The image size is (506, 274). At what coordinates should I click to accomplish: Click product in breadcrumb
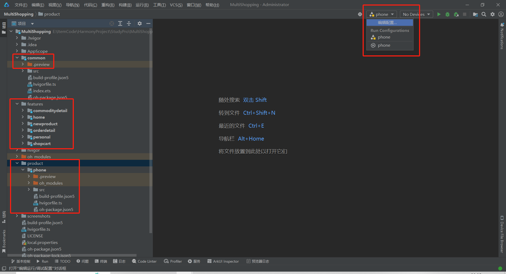coord(52,14)
